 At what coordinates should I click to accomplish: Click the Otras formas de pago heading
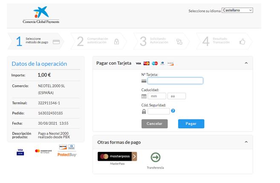[x=119, y=142]
